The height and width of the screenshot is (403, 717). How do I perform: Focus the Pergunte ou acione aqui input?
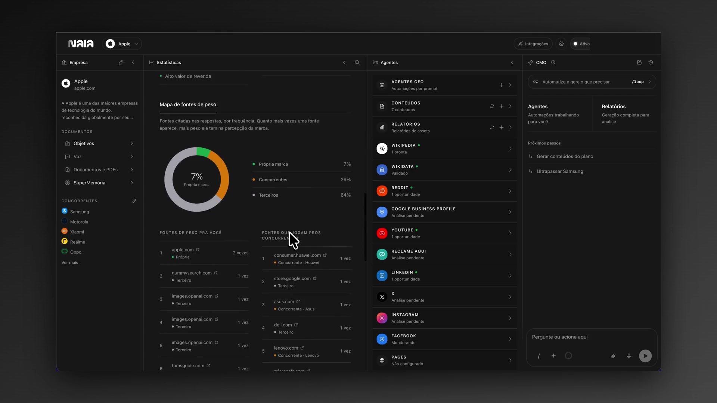592,337
